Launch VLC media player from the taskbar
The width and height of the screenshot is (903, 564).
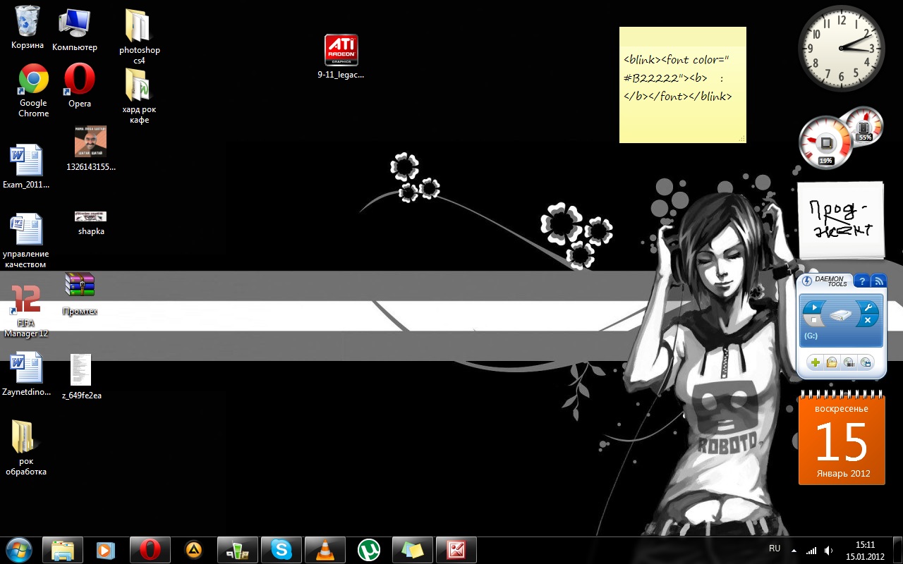coord(325,549)
